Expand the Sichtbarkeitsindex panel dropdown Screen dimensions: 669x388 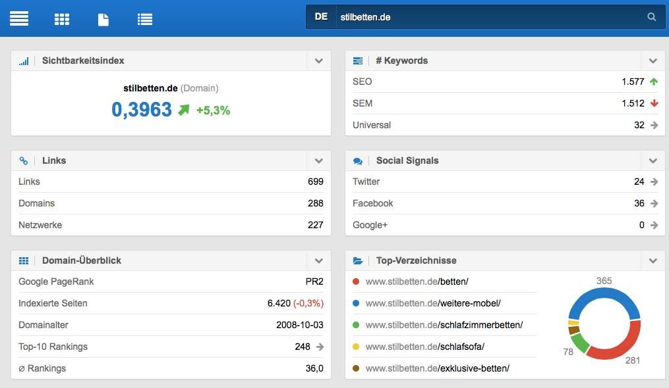coord(318,61)
